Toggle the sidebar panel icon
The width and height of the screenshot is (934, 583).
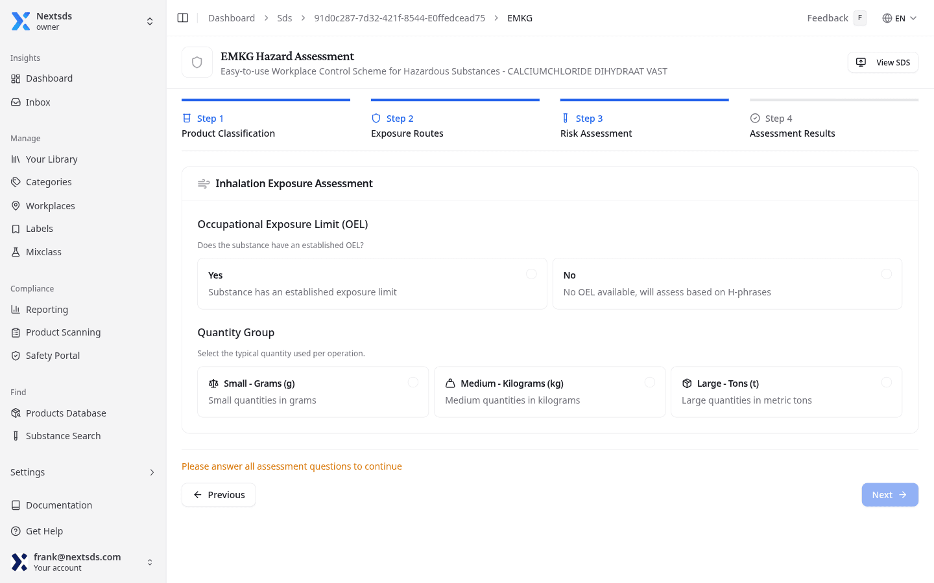click(x=183, y=18)
